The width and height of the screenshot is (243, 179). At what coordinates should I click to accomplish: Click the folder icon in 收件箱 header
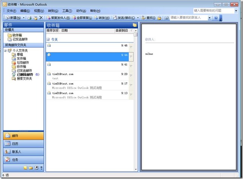point(135,25)
